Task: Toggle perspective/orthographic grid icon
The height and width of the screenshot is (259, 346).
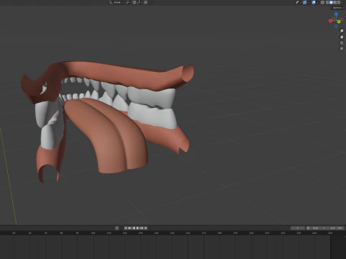Action: click(x=342, y=49)
